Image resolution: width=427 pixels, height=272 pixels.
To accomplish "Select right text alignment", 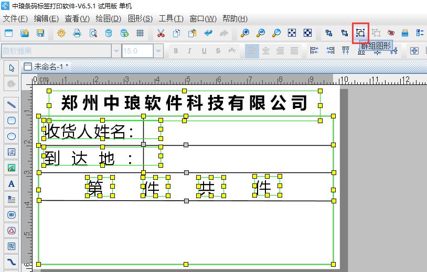I will coord(280,51).
